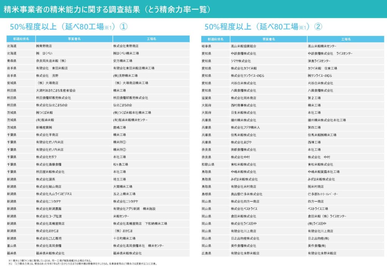Click the footnote line beginning '※1'
This screenshot has width=387, height=268.
coord(50,260)
